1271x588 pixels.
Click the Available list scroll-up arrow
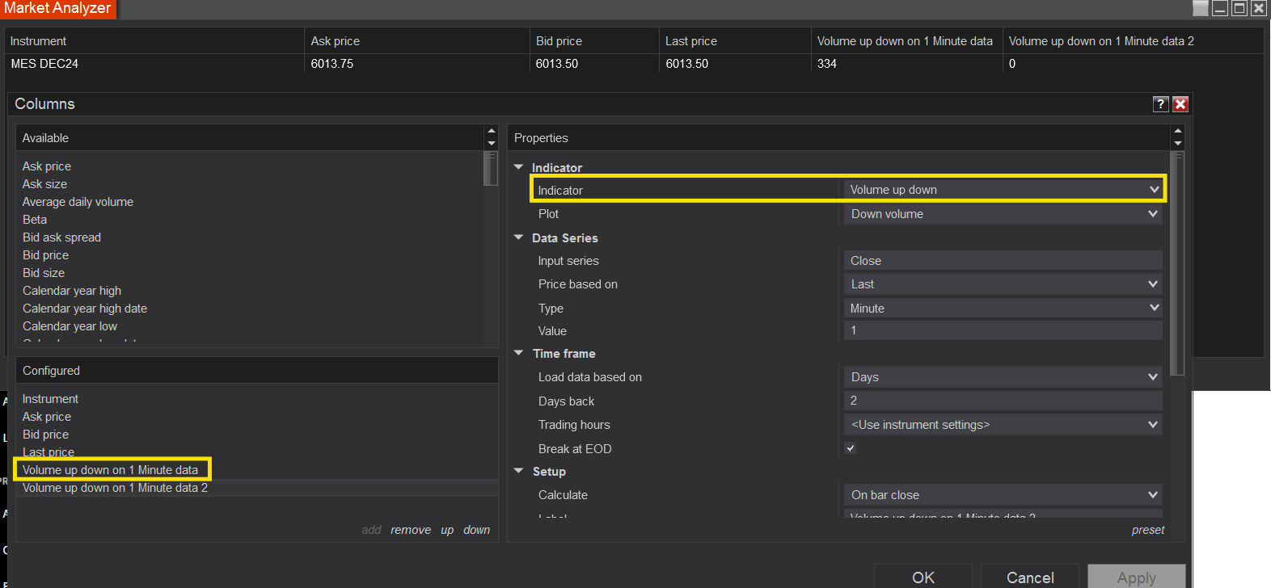(x=491, y=131)
